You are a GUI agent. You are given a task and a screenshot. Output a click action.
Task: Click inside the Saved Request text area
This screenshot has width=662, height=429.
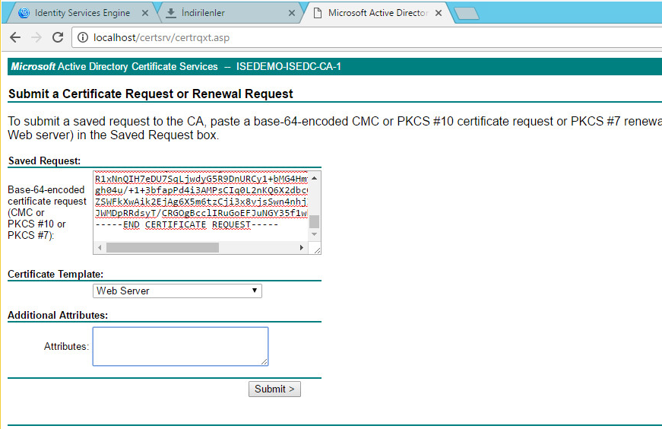coord(201,207)
